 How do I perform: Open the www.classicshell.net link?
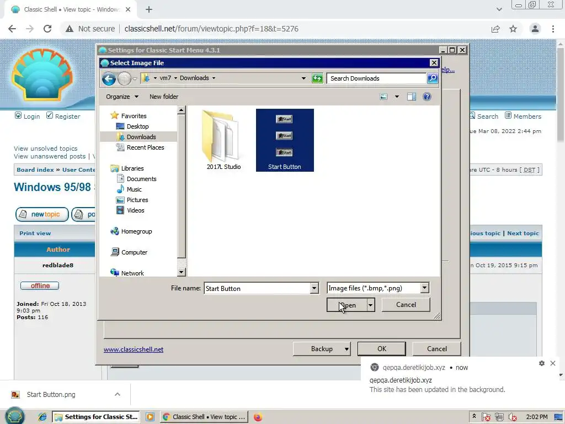134,349
